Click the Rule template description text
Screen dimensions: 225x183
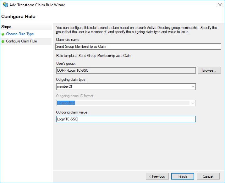point(94,56)
